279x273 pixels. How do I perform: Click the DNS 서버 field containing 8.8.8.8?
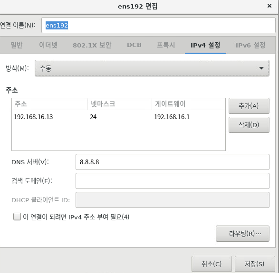tap(173, 162)
